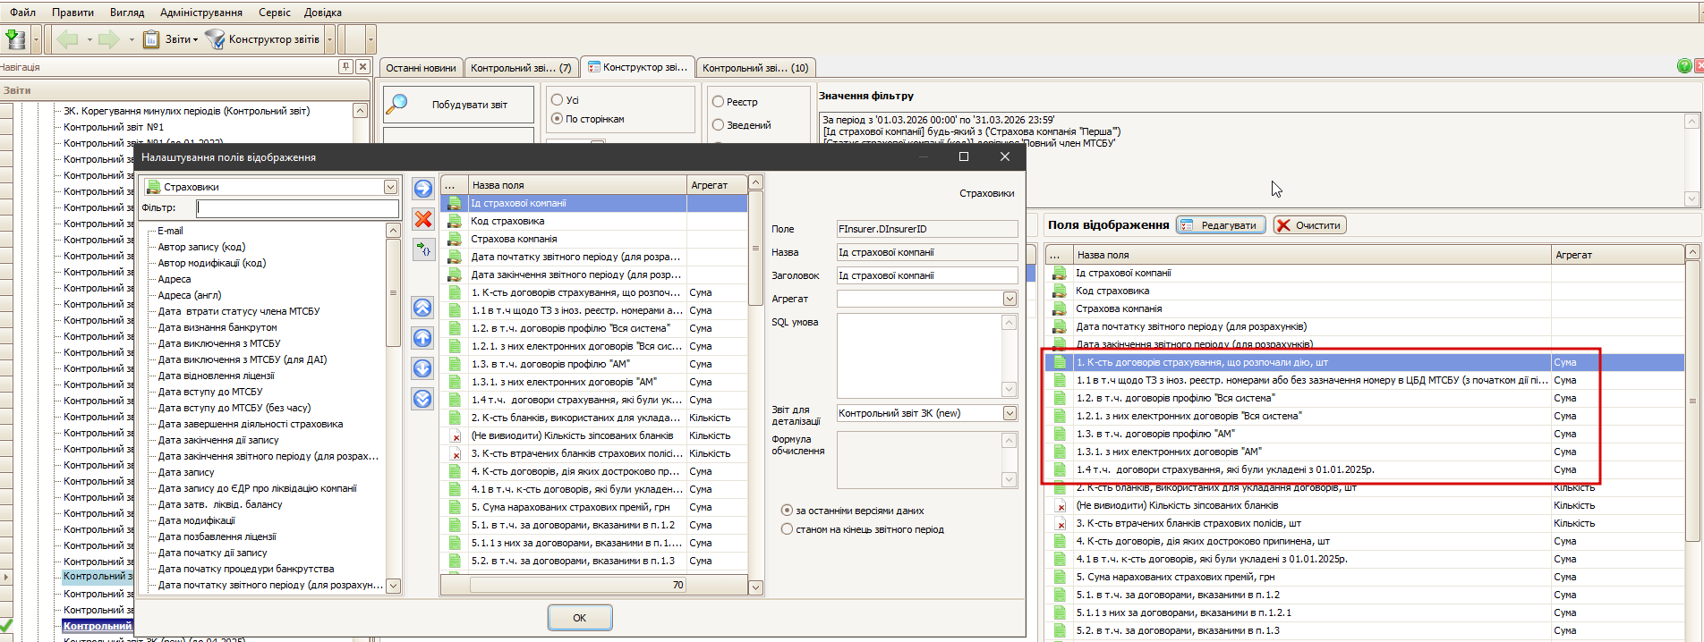The image size is (1704, 642).
Task: Click the Фільтр text input field
Action: tap(297, 208)
